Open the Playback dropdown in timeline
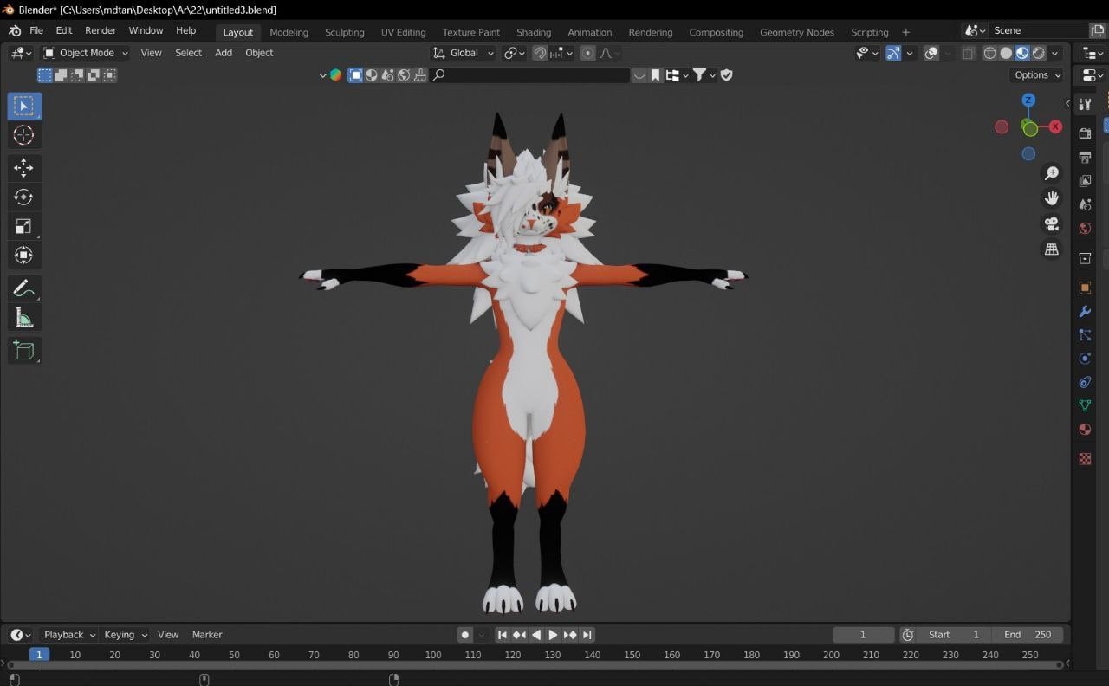The width and height of the screenshot is (1109, 686). (69, 635)
